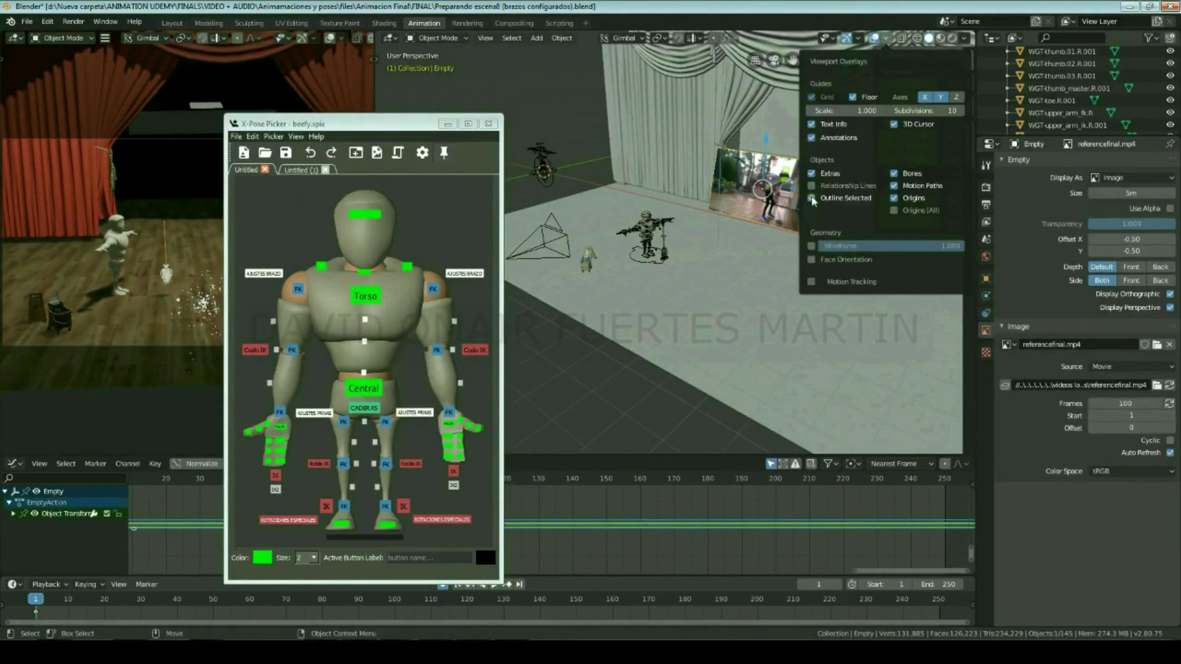Click the pin icon in X-Pose Picker toolbar

click(x=443, y=152)
